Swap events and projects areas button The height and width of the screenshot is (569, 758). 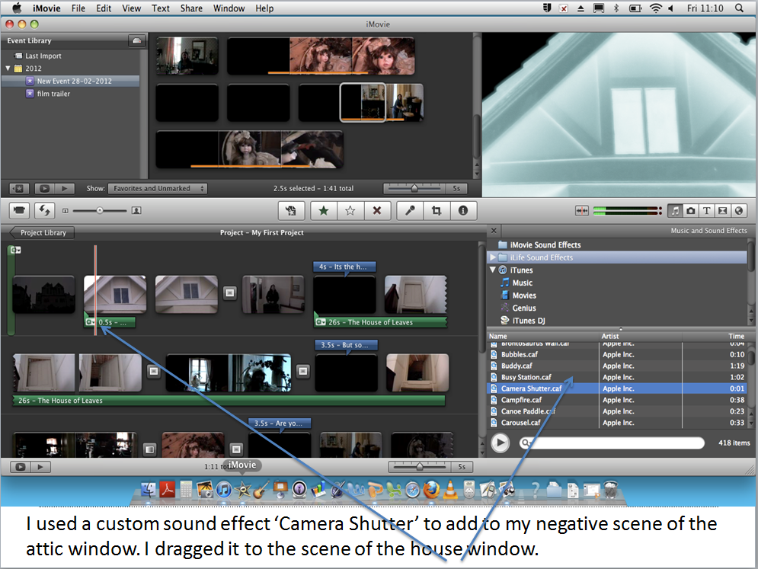44,210
